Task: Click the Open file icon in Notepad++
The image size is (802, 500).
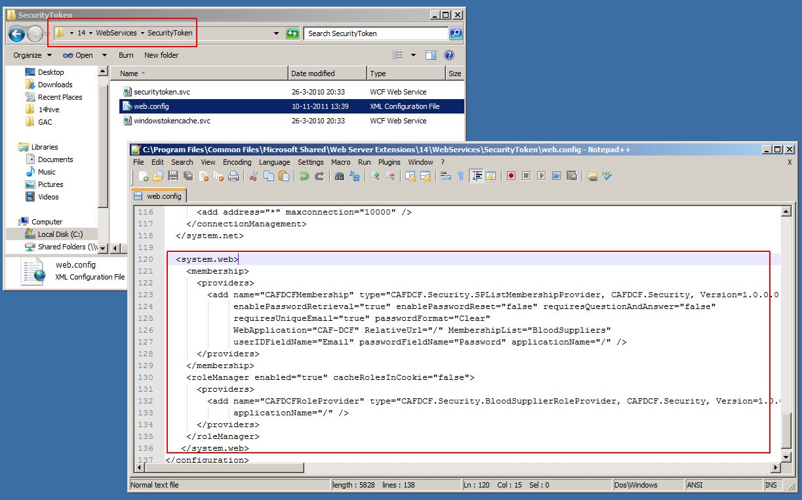Action: coord(158,176)
